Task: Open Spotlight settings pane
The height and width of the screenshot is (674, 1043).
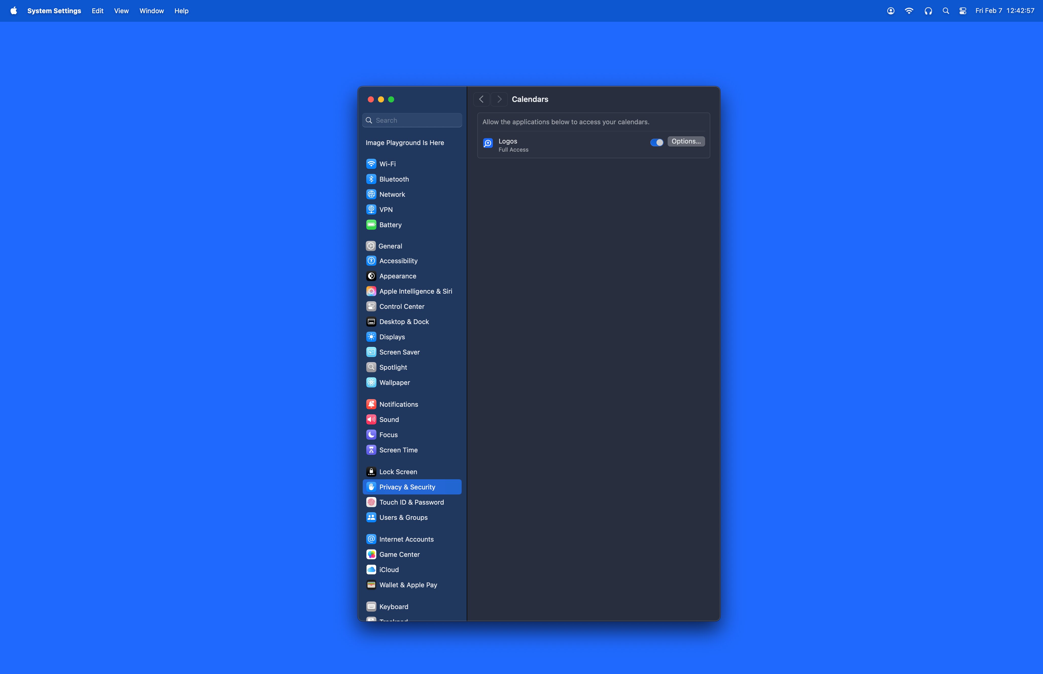Action: (x=412, y=367)
